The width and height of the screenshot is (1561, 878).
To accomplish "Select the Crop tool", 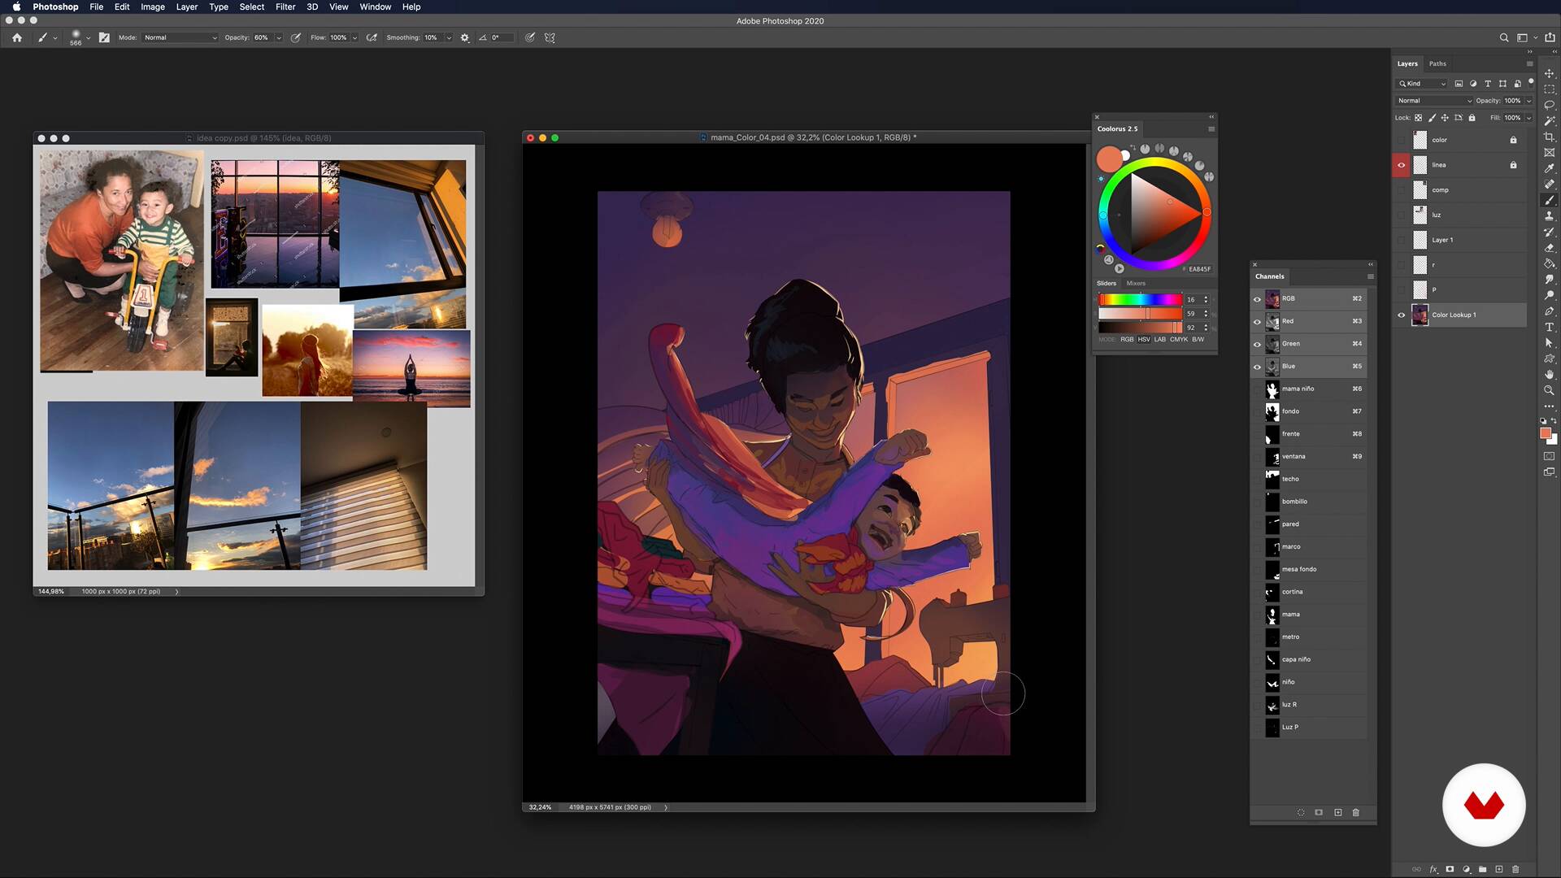I will pos(1549,137).
